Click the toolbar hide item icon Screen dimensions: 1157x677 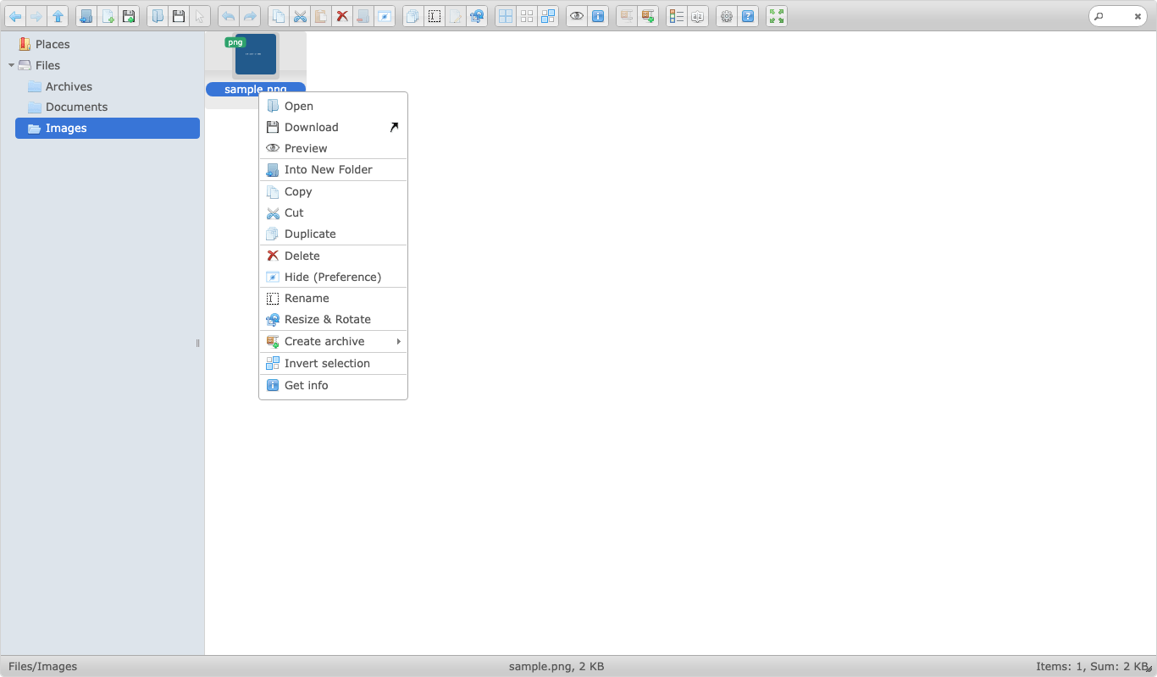coord(385,16)
